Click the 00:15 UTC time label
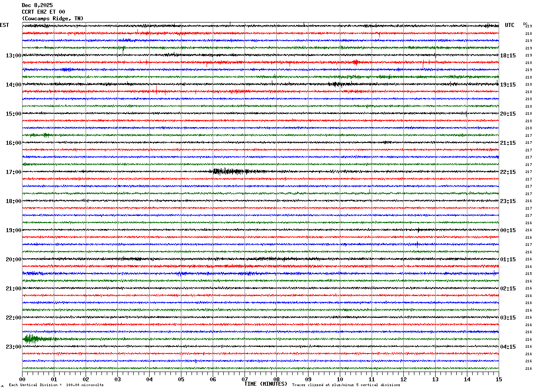This screenshot has height=391, width=534. pyautogui.click(x=508, y=230)
